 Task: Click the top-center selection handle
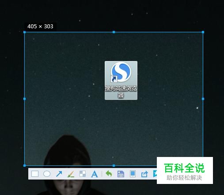(x=114, y=32)
